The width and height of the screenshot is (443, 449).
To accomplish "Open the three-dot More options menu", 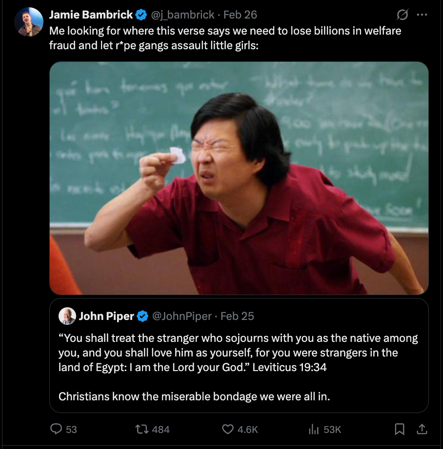I will [x=422, y=15].
